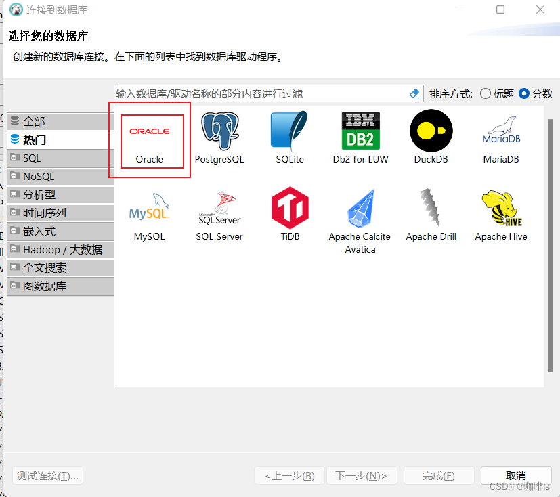Show the 嵌入式 category
The image size is (560, 497).
tap(60, 232)
